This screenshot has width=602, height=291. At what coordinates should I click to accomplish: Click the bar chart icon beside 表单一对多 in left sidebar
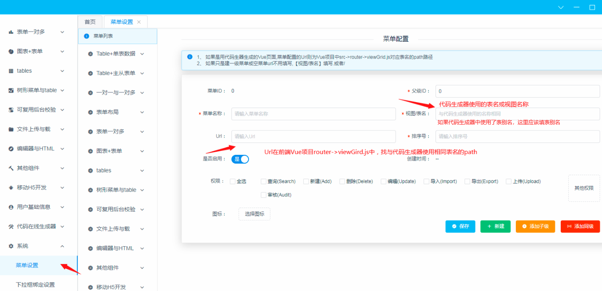11,32
